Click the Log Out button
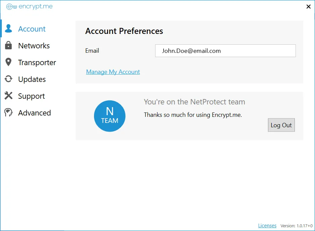Image resolution: width=315 pixels, height=231 pixels. [281, 125]
